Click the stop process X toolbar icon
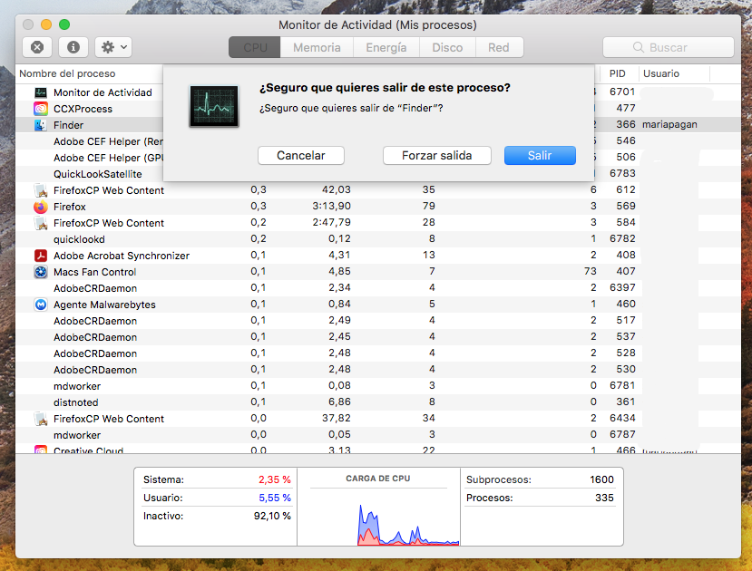752x571 pixels. (x=36, y=47)
